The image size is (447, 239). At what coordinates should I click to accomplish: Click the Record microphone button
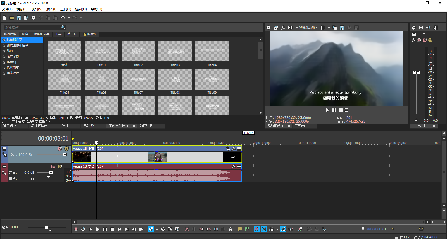[x=76, y=229]
